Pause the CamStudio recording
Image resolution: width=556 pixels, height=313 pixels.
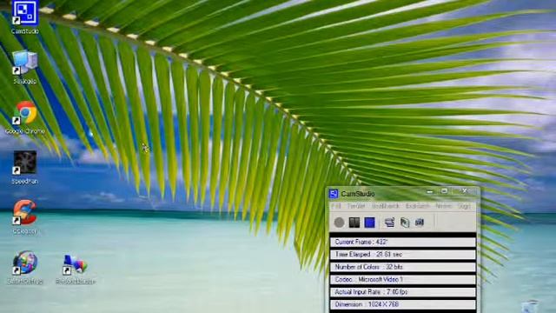point(354,223)
